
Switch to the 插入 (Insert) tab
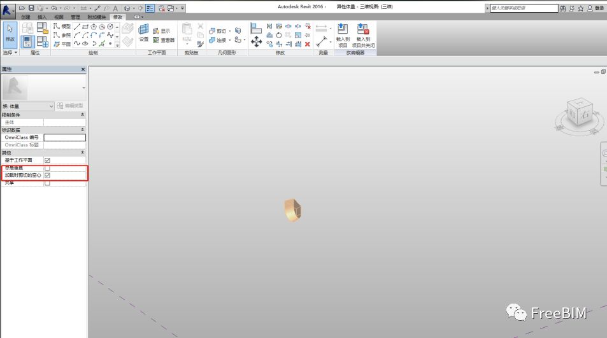42,17
